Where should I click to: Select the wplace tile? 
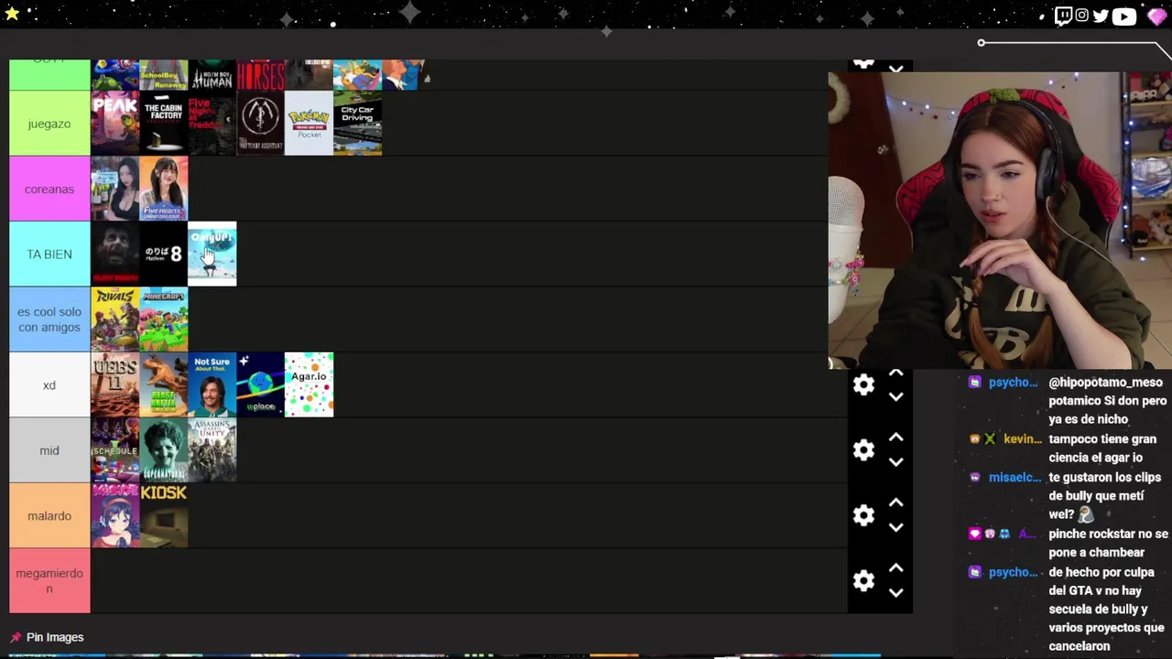260,384
